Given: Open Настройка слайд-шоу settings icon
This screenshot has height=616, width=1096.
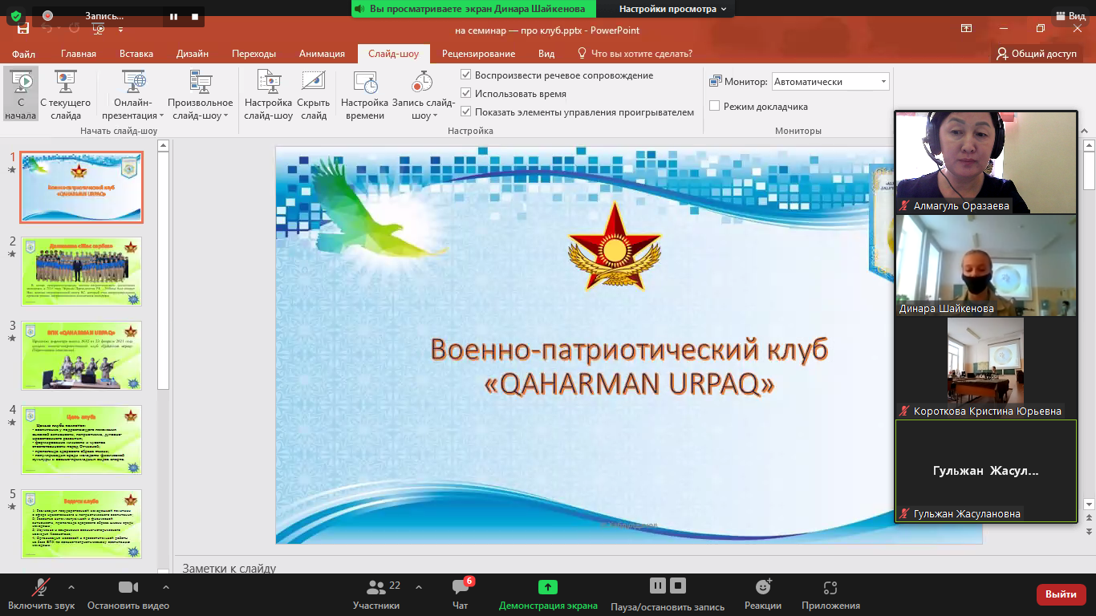Looking at the screenshot, I should pos(268,82).
